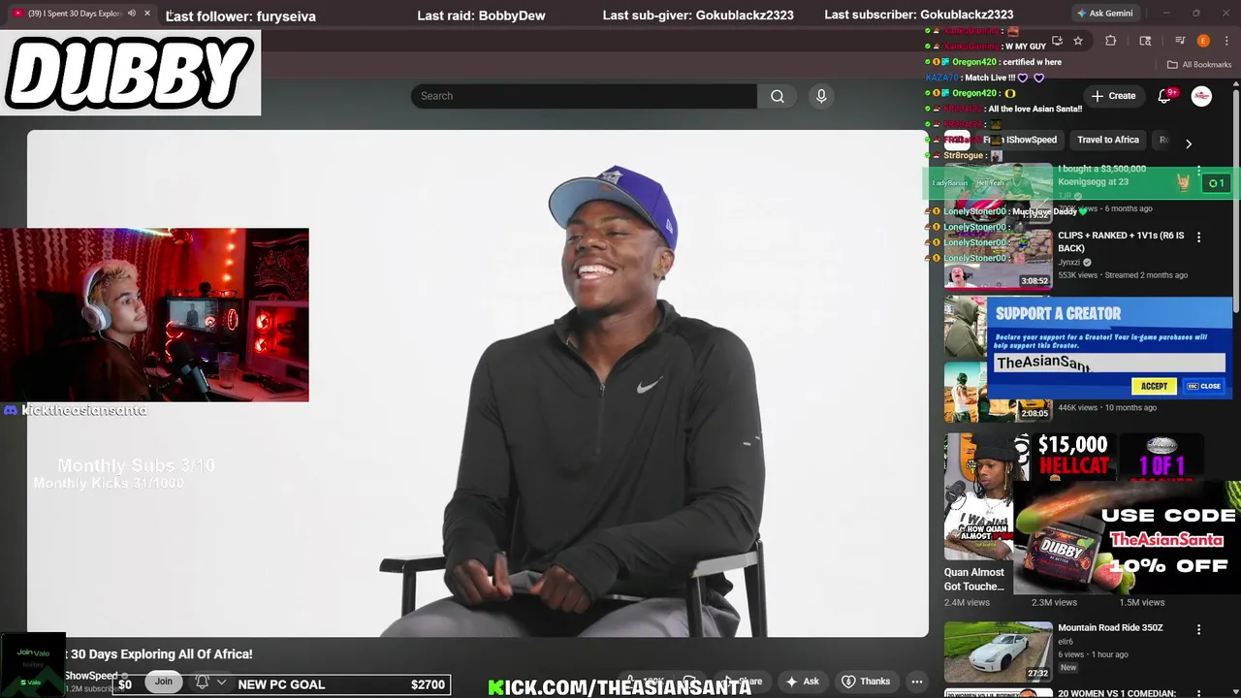
Task: Click the install app icon in address bar
Action: click(x=1057, y=41)
